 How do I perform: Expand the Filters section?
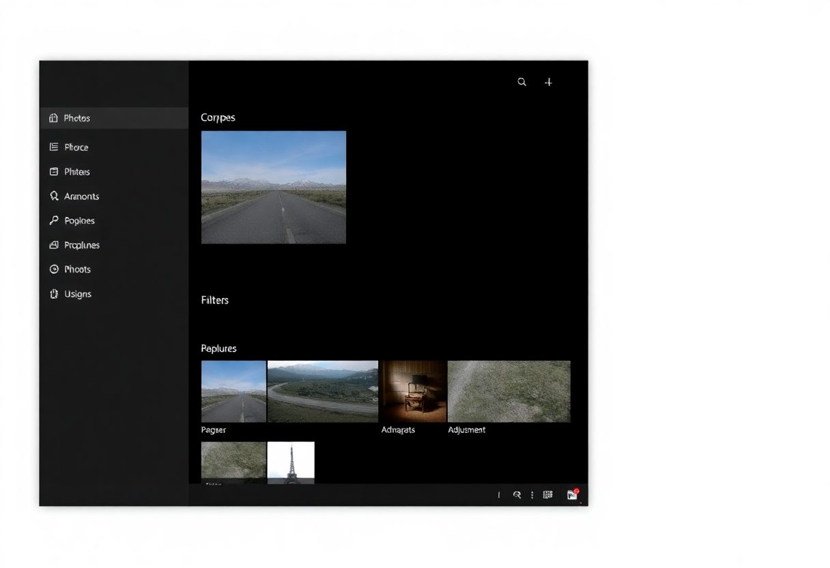(x=214, y=300)
